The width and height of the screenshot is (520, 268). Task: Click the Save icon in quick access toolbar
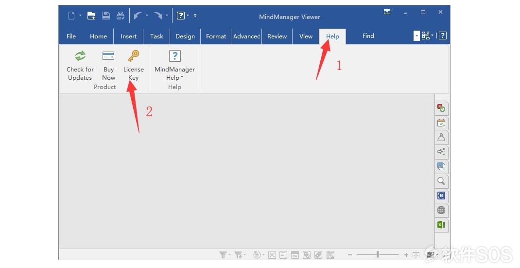coord(106,15)
